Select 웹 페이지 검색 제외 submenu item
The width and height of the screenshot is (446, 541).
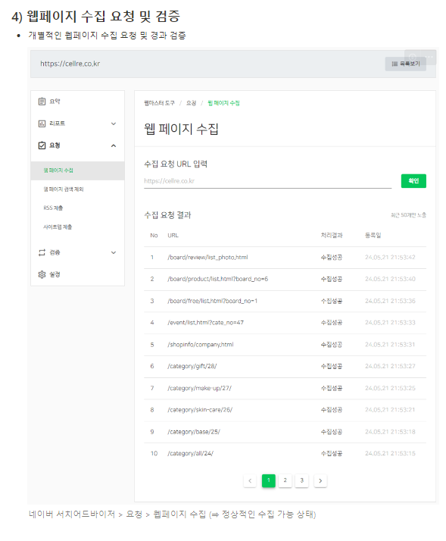(x=64, y=189)
